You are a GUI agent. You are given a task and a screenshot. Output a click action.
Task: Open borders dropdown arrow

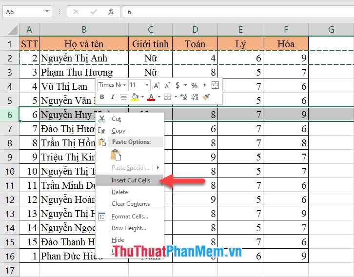coord(176,97)
